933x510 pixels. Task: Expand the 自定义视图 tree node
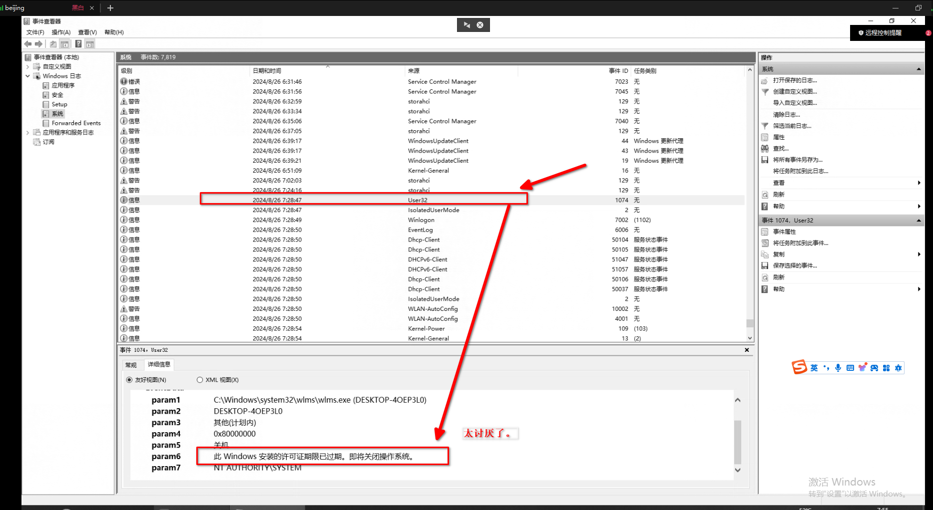(27, 66)
